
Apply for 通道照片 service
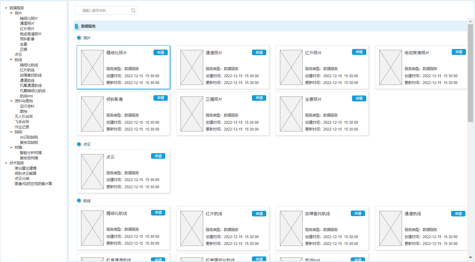(259, 53)
